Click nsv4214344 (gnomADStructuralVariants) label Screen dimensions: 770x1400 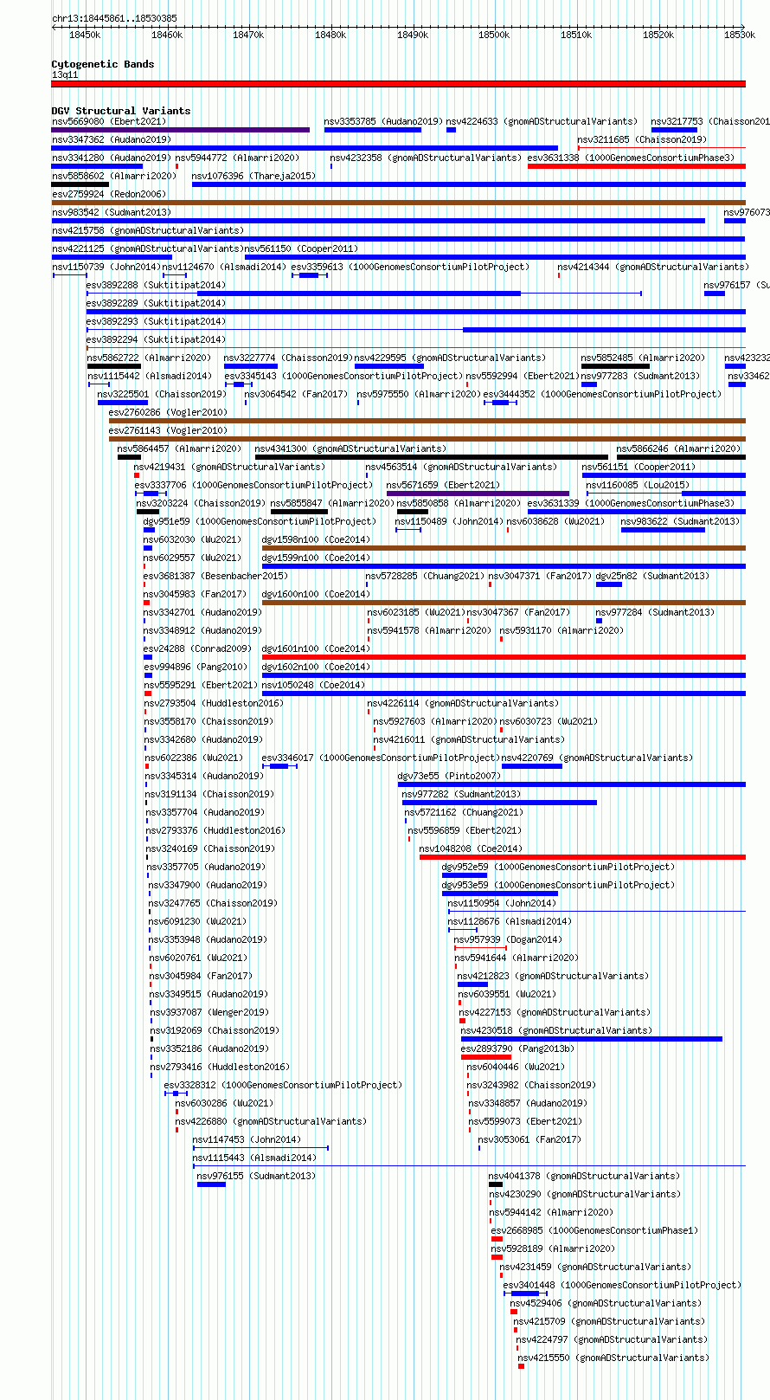[652, 267]
